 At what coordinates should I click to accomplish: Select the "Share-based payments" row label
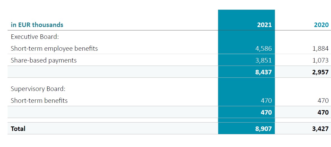[x=44, y=60]
